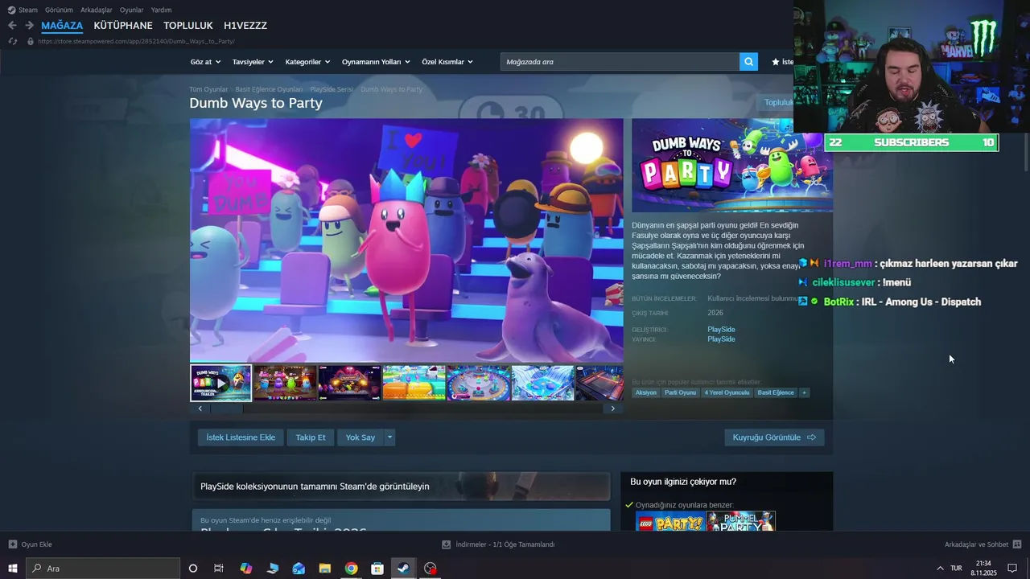Viewport: 1030px width, 579px height.
Task: Click the Windows taskbar Ara search box
Action: click(103, 569)
